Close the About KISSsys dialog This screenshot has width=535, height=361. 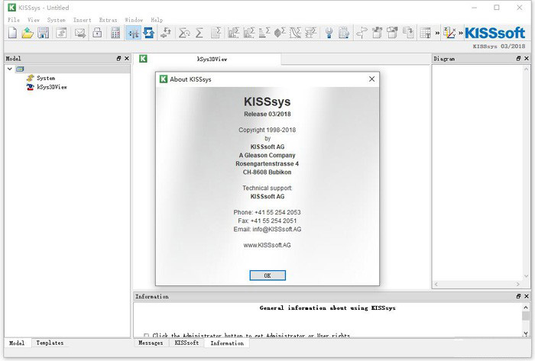[372, 79]
